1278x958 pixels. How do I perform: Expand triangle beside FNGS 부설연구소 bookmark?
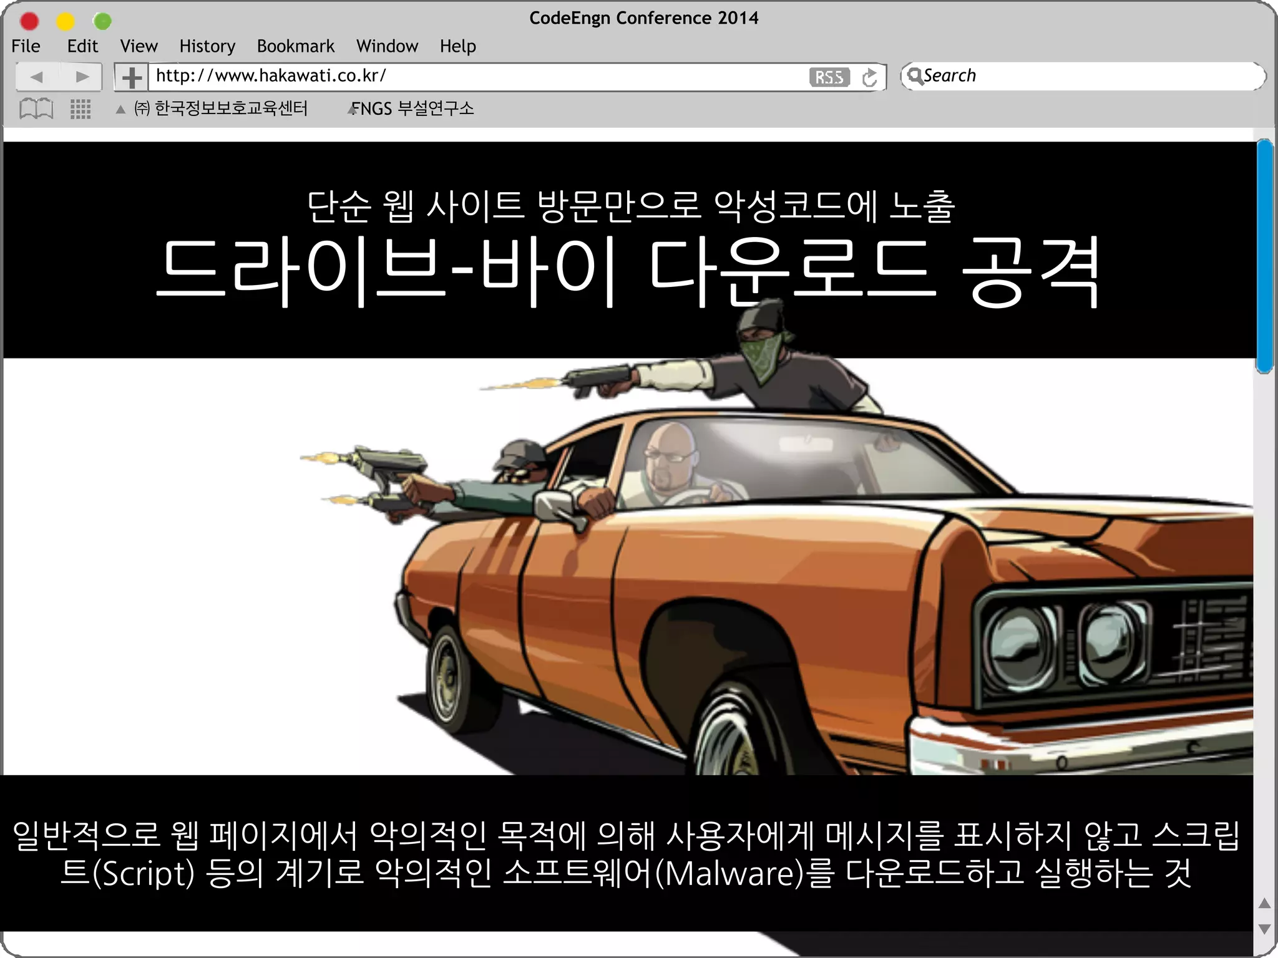pos(352,110)
